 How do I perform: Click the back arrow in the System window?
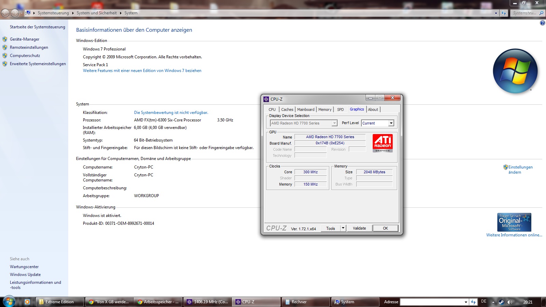(5, 13)
